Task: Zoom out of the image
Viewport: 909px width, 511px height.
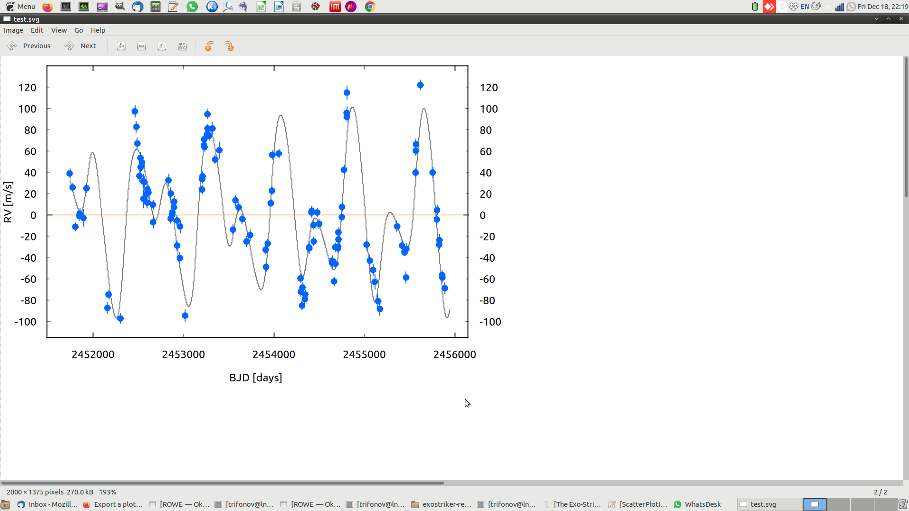Action: pos(141,45)
